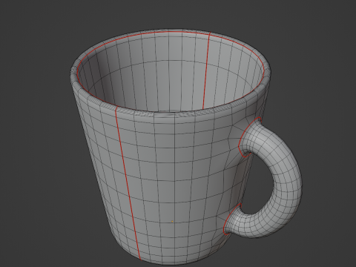The image size is (356, 267).
Task: Click the red seam on the mug's outer front
Action: pos(128,183)
